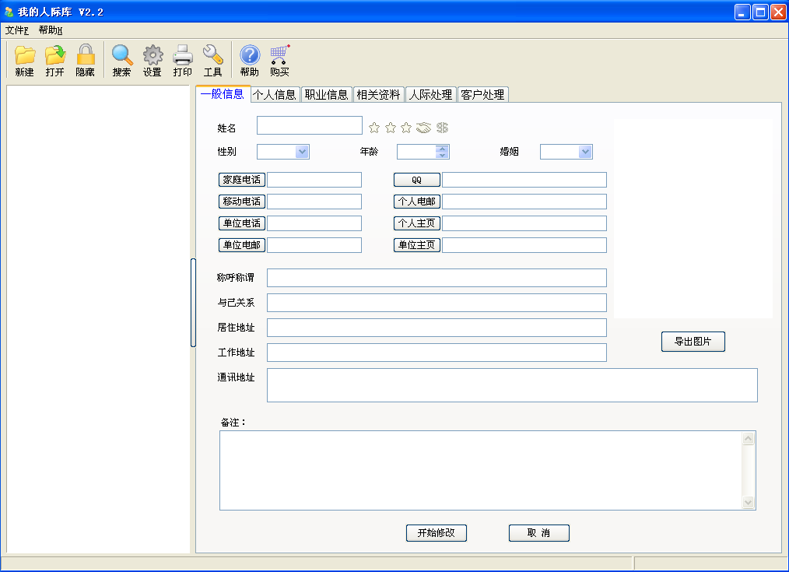Expand the 婚姻 marriage dropdown
The width and height of the screenshot is (789, 572).
click(x=584, y=152)
